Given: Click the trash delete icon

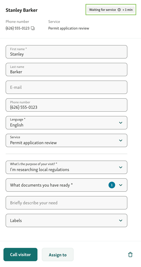Looking at the screenshot, I should click(x=130, y=255).
